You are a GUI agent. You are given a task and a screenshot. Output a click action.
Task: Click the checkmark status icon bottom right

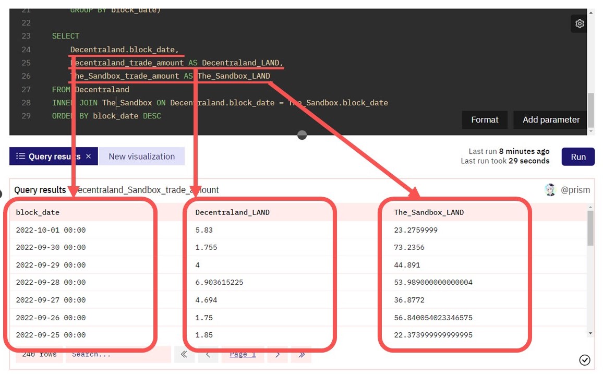point(584,360)
